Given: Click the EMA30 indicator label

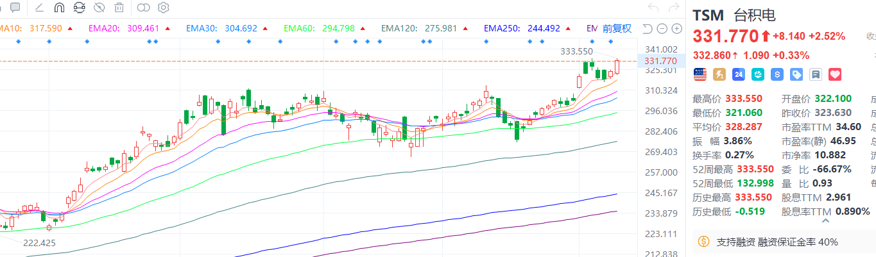Looking at the screenshot, I should pos(202,28).
